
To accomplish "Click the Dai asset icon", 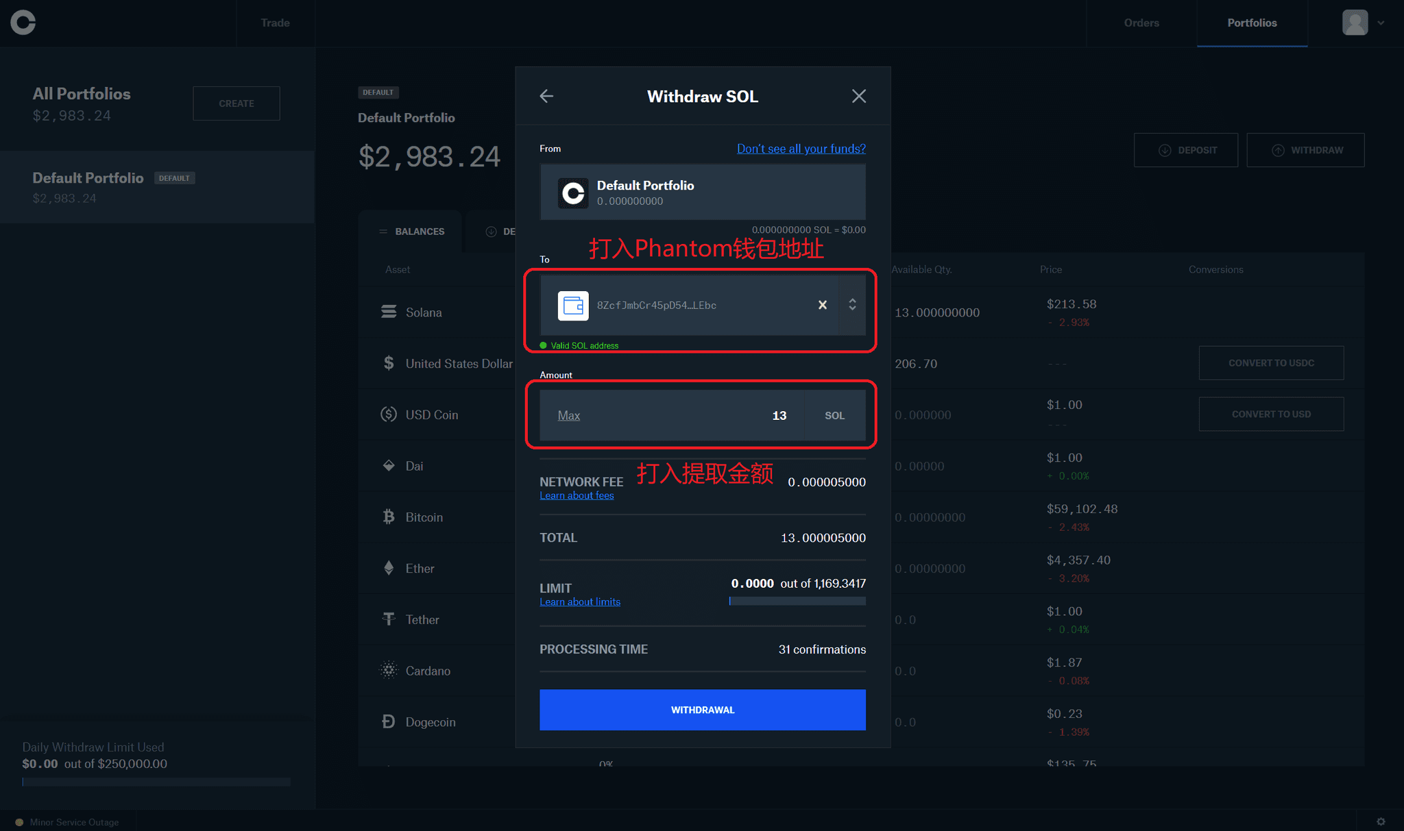I will pos(389,466).
